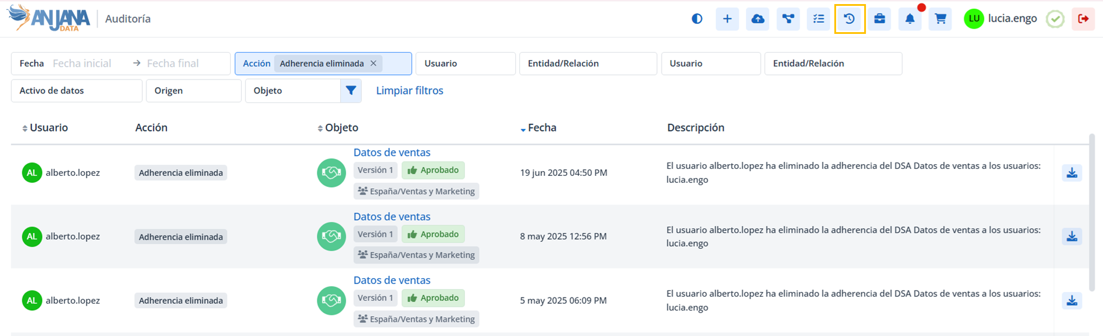1103x336 pixels.
Task: Open the workflow diagram icon in header
Action: 788,19
